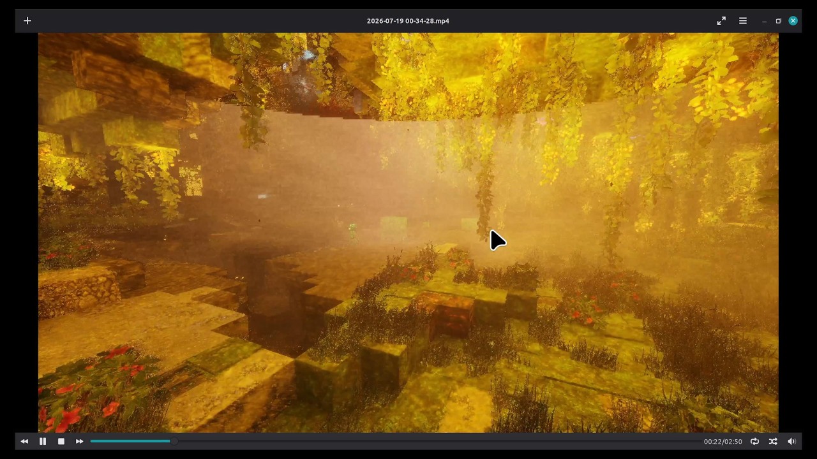This screenshot has width=817, height=459.
Task: Skip to the previous track
Action: pyautogui.click(x=24, y=441)
